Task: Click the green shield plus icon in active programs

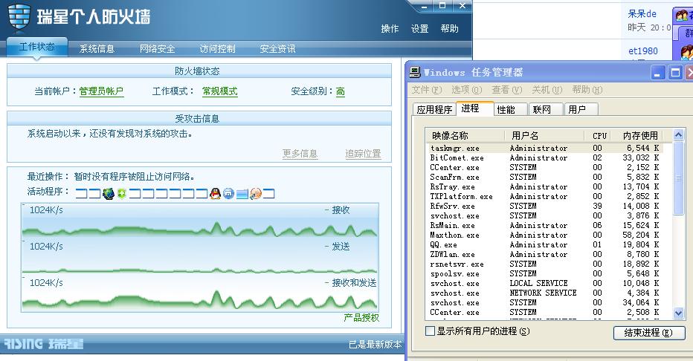Action: coord(121,193)
